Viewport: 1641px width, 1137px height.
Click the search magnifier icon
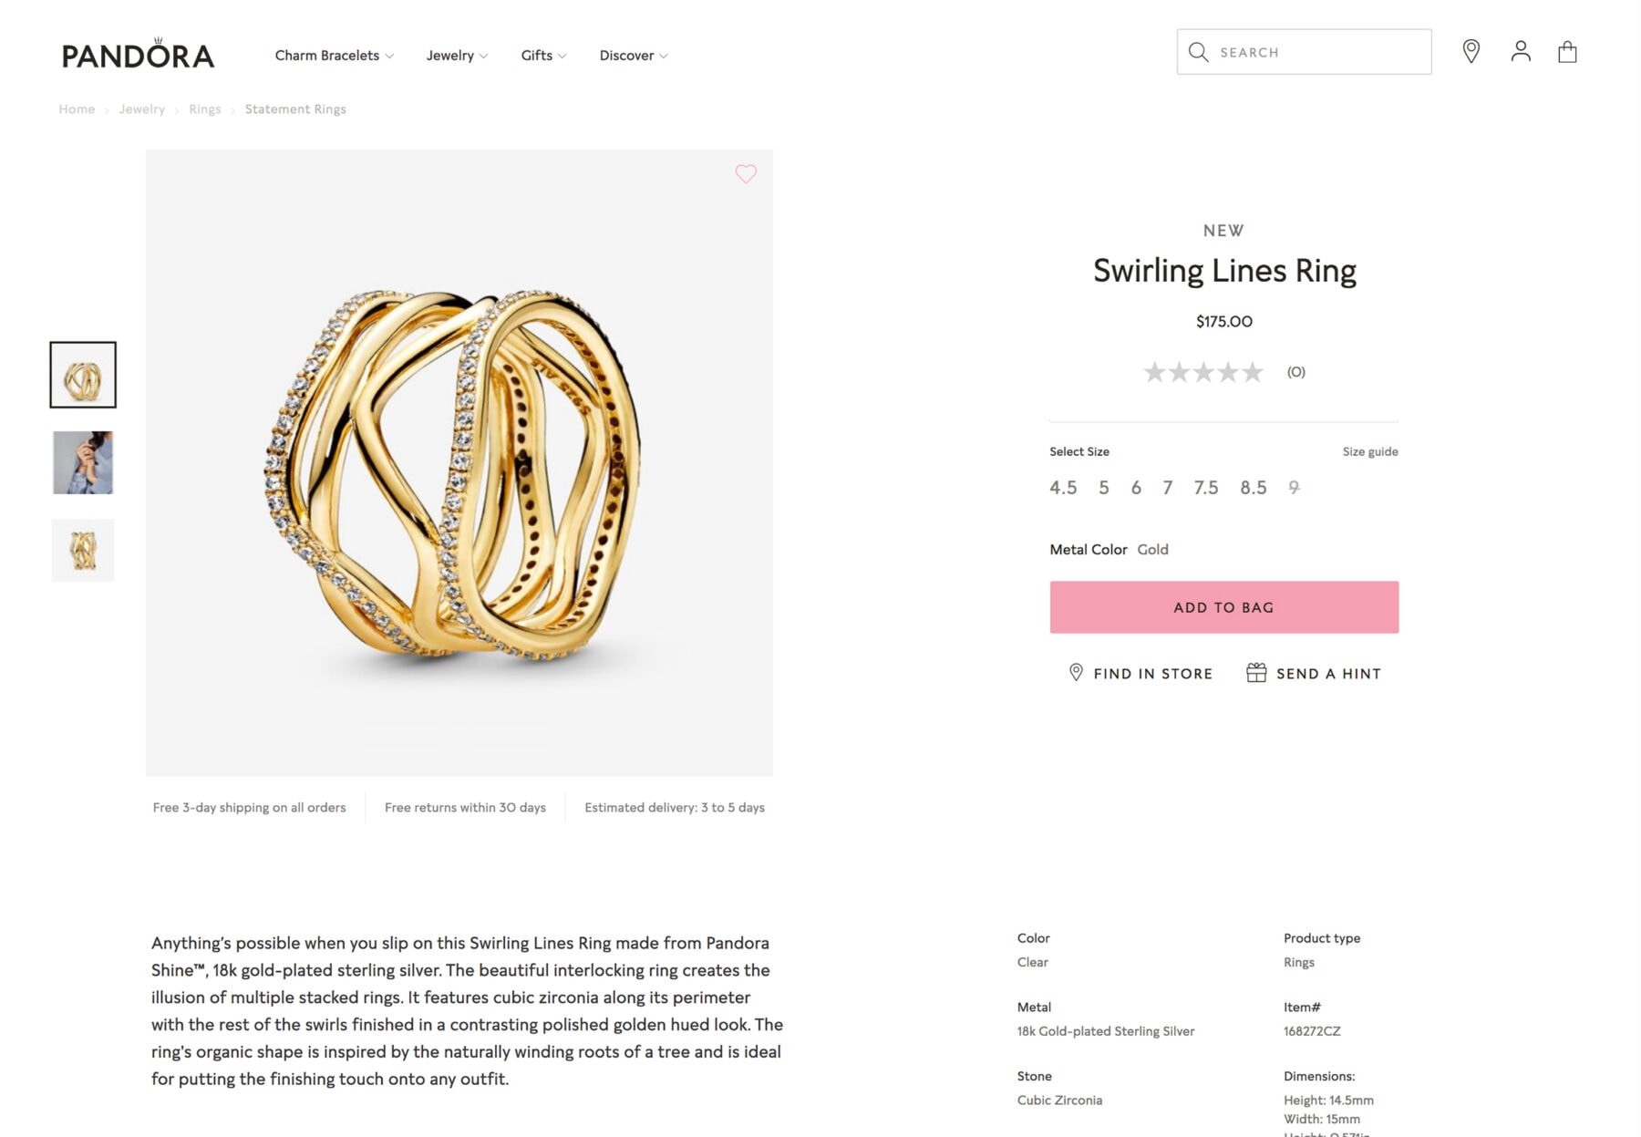[1200, 52]
